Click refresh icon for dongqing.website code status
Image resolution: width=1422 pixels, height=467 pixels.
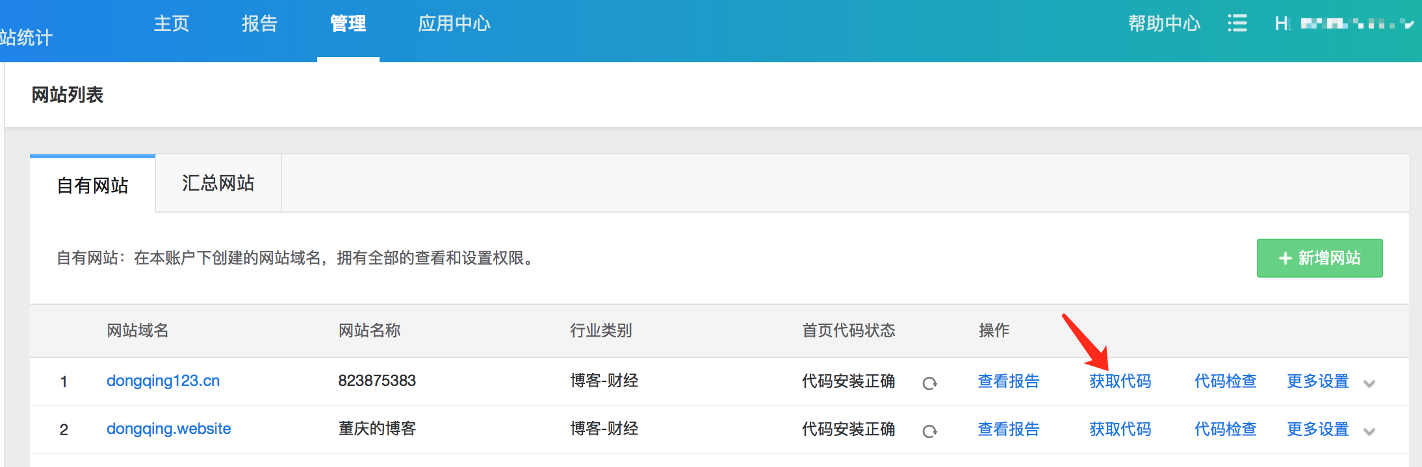(x=929, y=431)
